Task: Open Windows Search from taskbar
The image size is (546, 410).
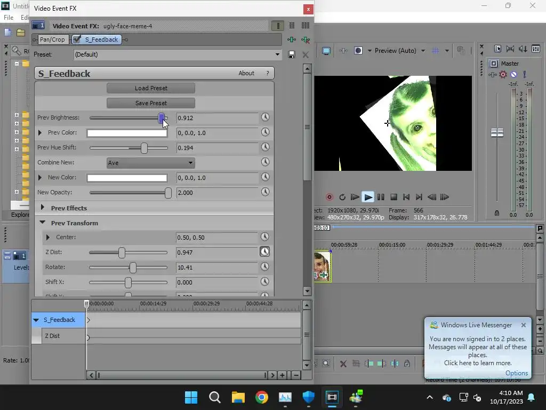Action: click(214, 397)
